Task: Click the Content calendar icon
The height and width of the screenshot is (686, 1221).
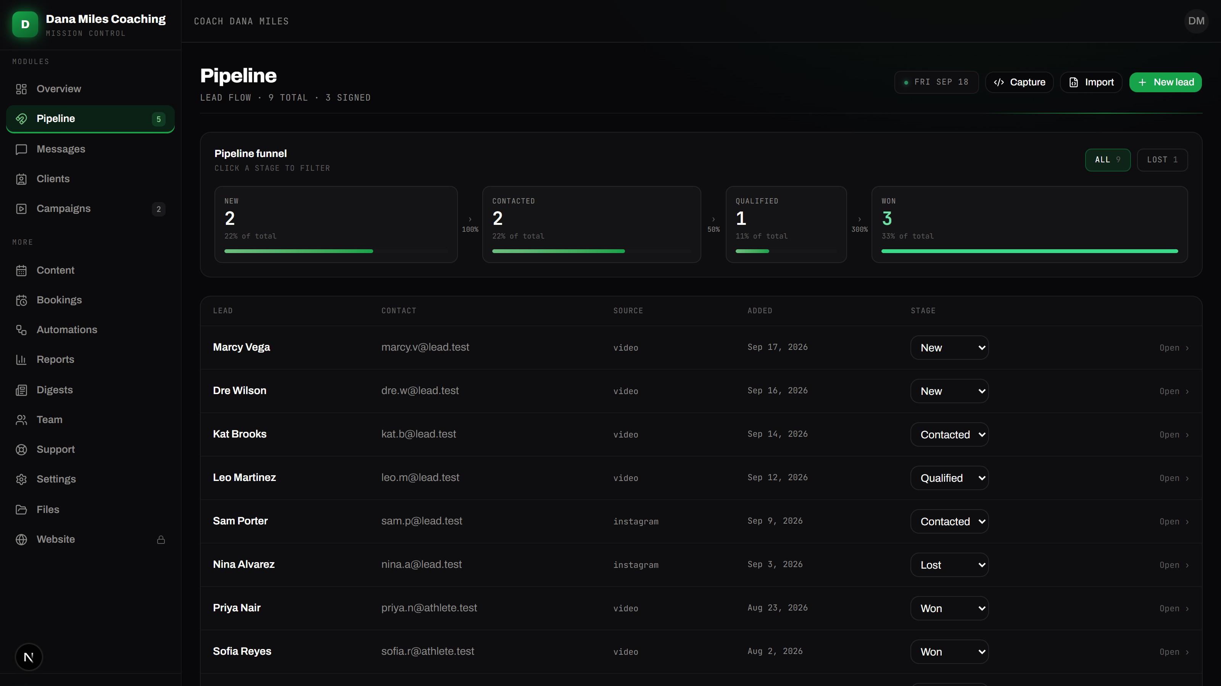Action: (21, 270)
